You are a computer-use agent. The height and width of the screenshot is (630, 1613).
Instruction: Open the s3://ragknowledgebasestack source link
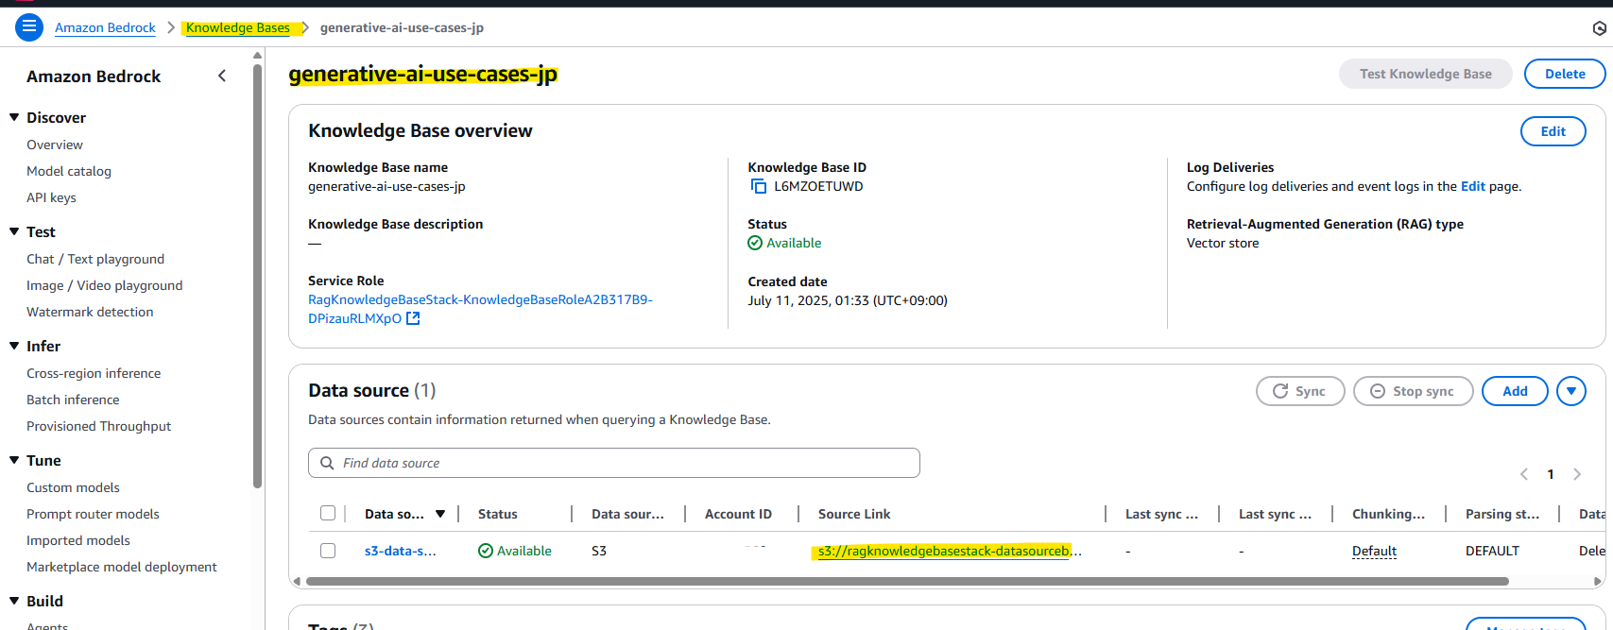(950, 551)
